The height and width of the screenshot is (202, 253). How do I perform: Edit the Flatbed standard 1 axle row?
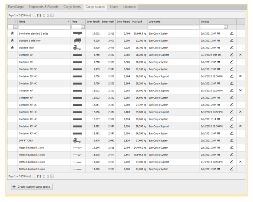[x=232, y=148]
